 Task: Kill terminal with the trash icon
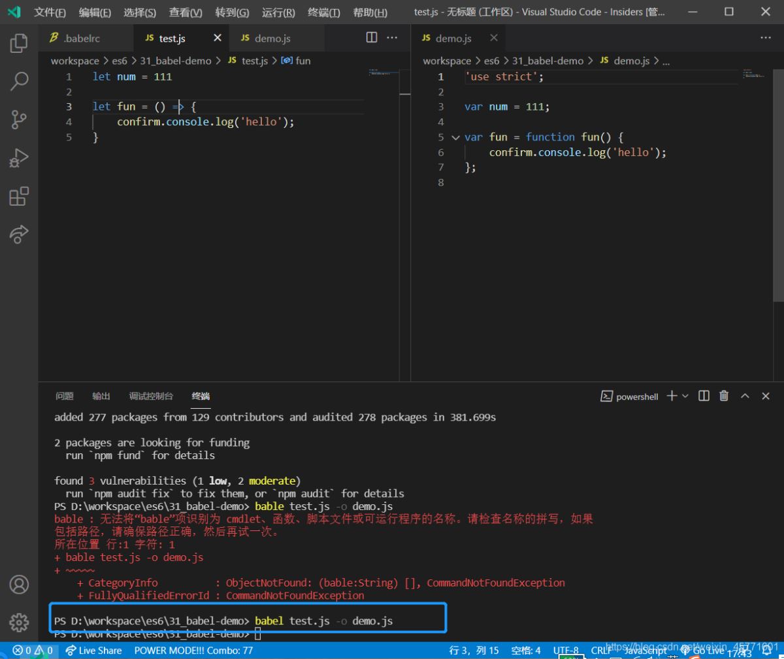[724, 396]
